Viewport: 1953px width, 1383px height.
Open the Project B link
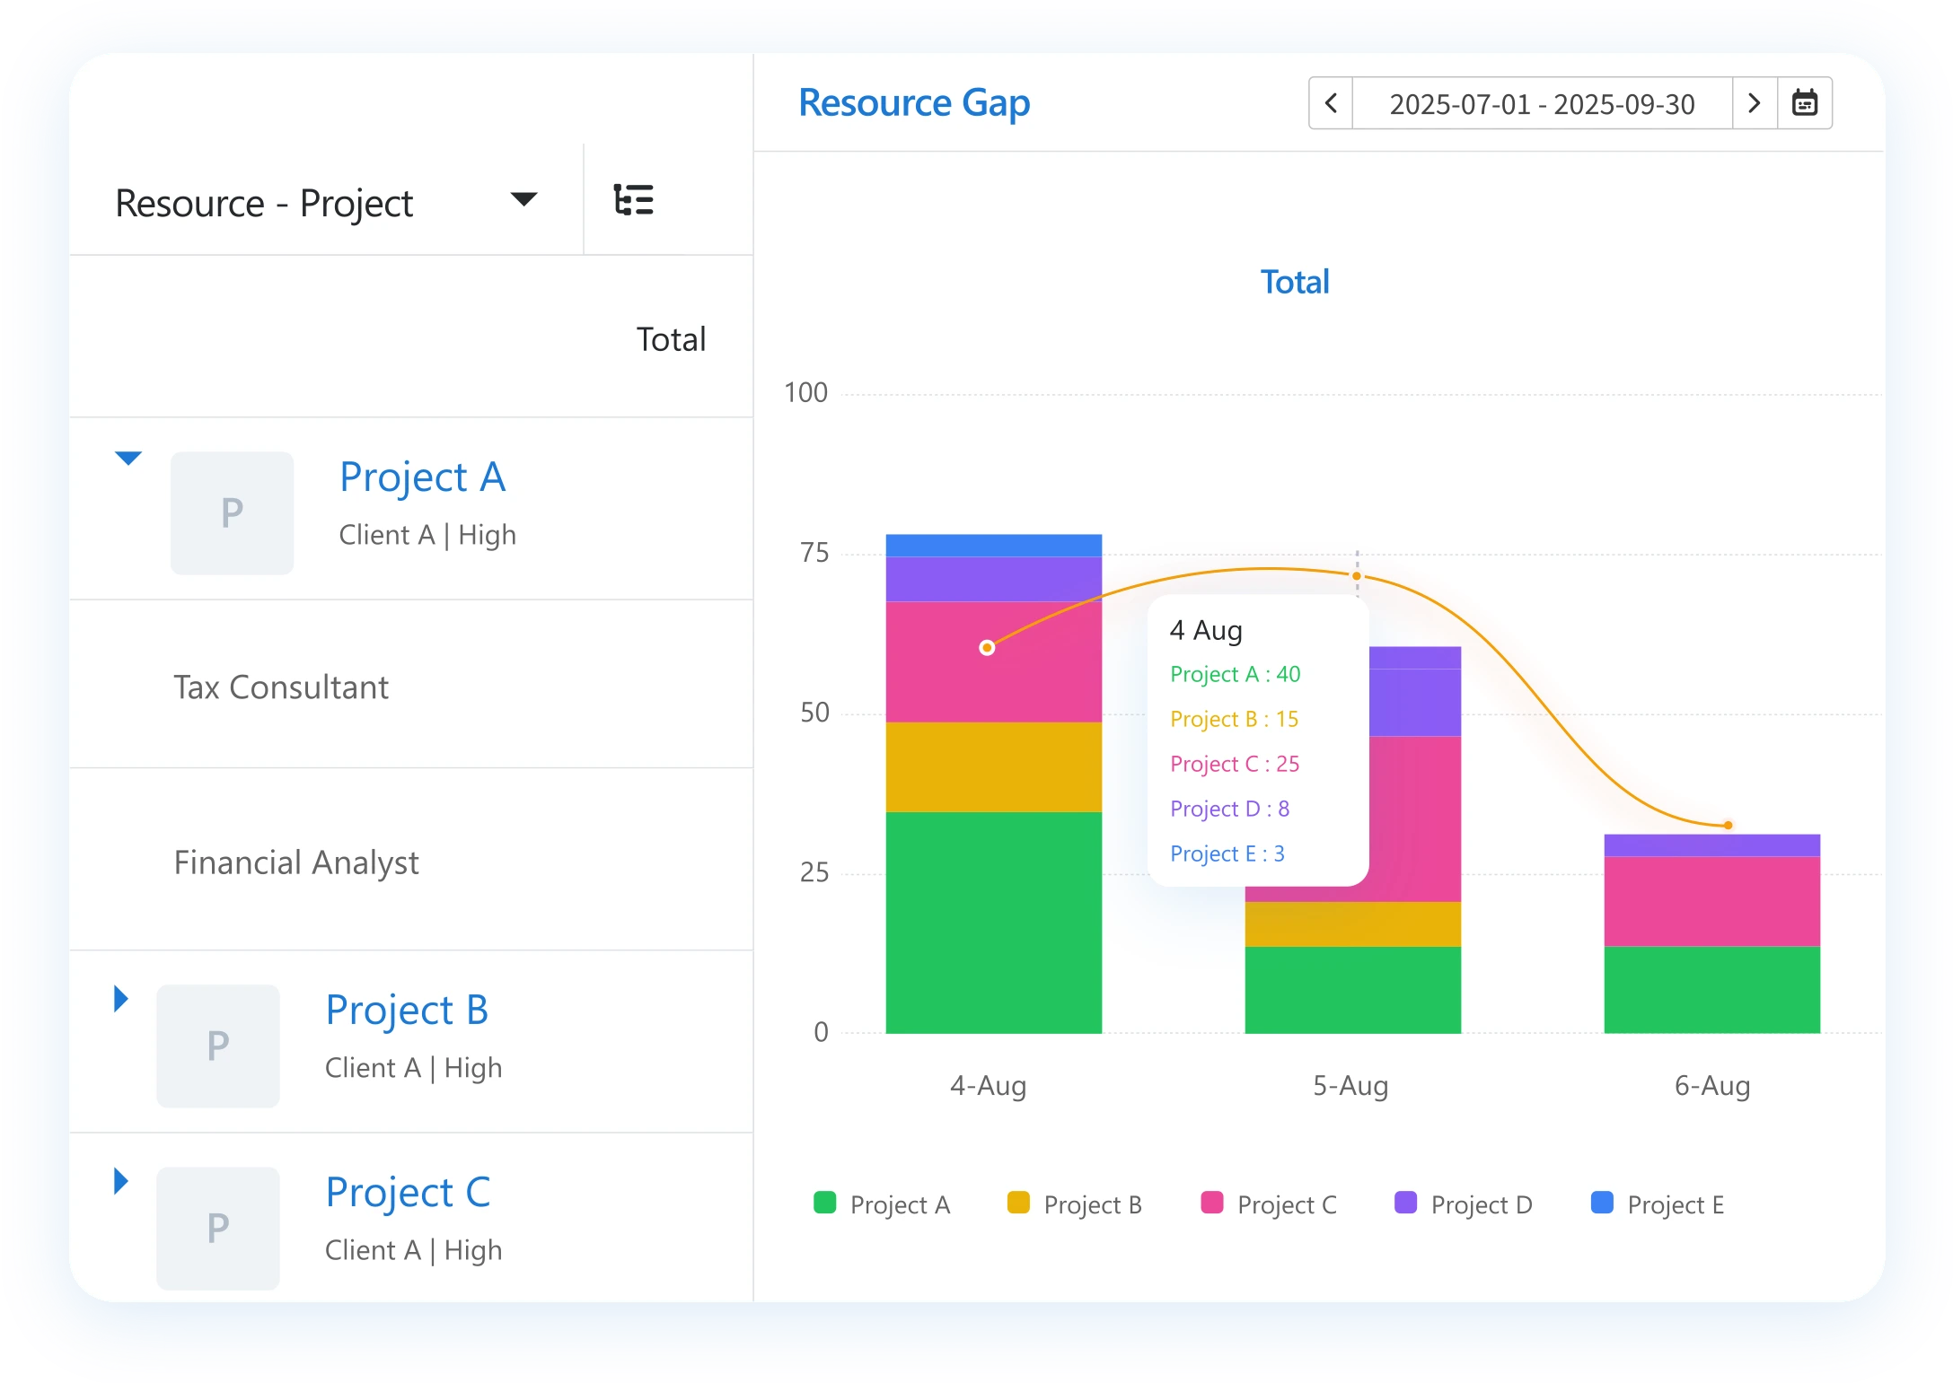[407, 1010]
